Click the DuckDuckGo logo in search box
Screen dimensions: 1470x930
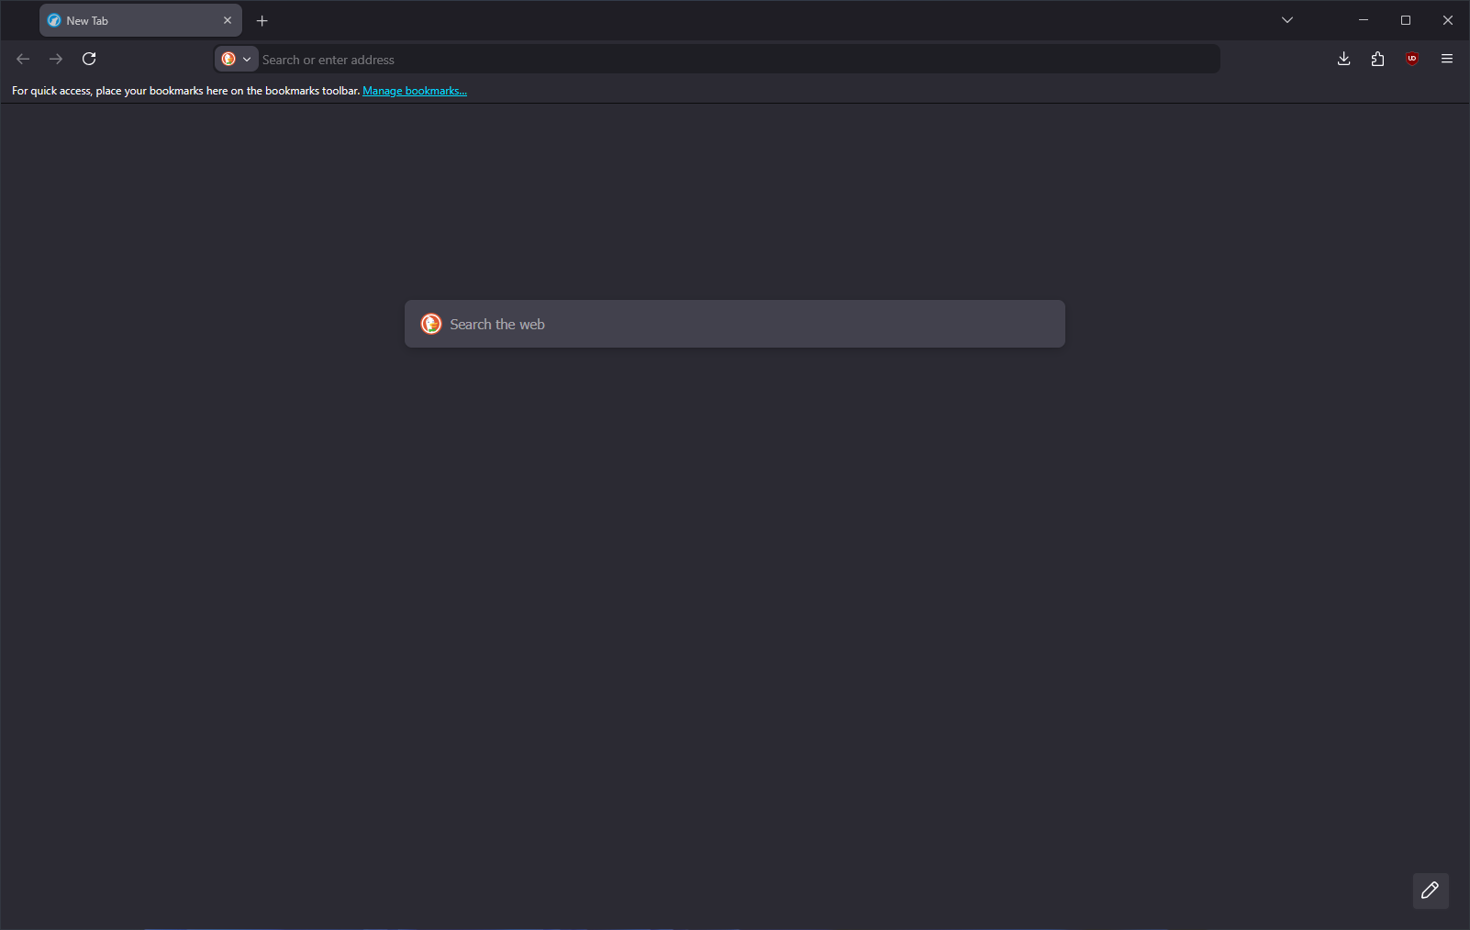pyautogui.click(x=431, y=324)
